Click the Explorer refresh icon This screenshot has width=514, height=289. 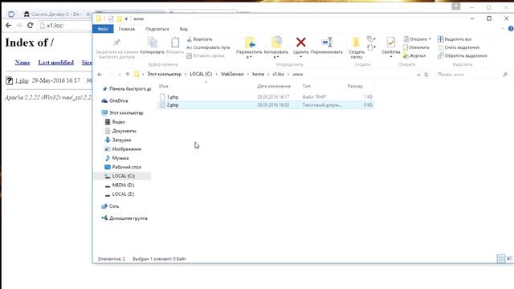click(x=426, y=75)
